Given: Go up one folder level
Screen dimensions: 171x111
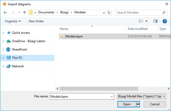Looking at the screenshot, I should 25,13.
